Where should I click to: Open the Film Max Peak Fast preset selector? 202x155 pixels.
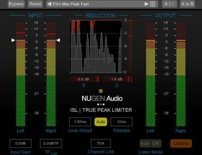[96, 4]
